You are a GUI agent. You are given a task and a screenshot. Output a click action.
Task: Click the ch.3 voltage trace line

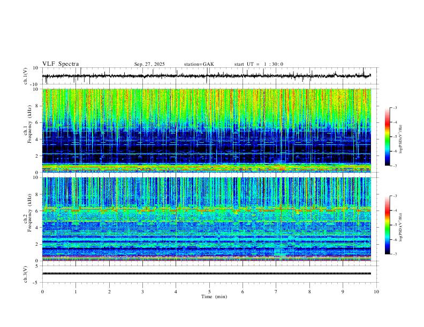(206, 274)
